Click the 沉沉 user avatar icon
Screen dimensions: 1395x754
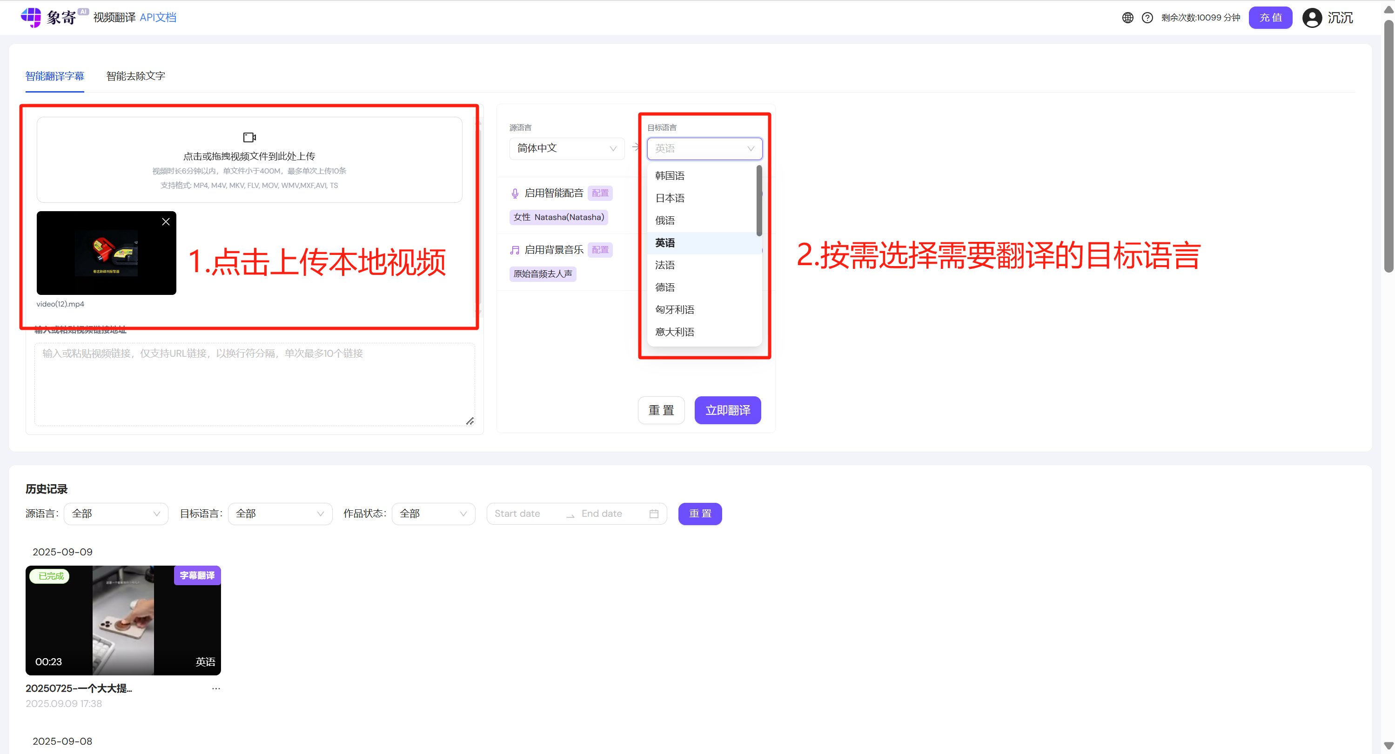click(1312, 17)
